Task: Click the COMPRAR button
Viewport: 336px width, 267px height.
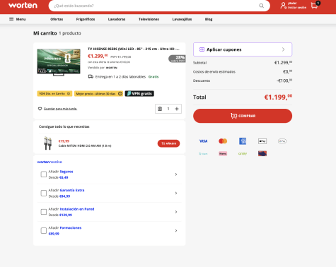Action: point(243,116)
